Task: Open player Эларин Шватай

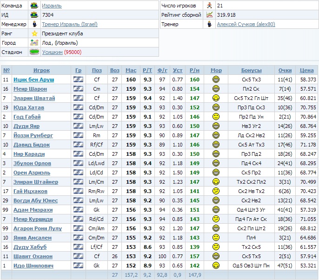Action: 34,98
